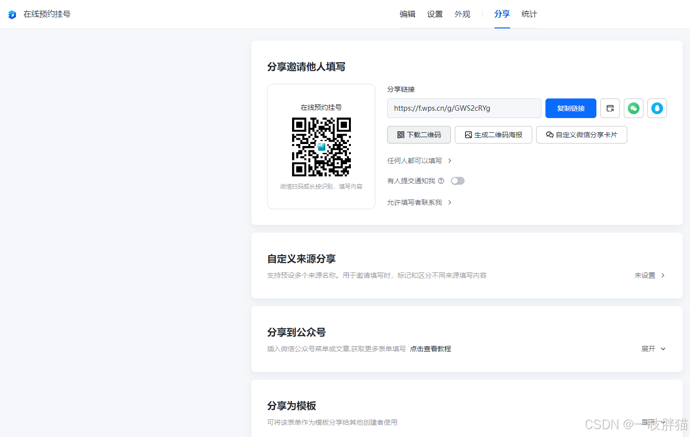
Task: Open the 点击查看教程 link
Action: point(430,349)
